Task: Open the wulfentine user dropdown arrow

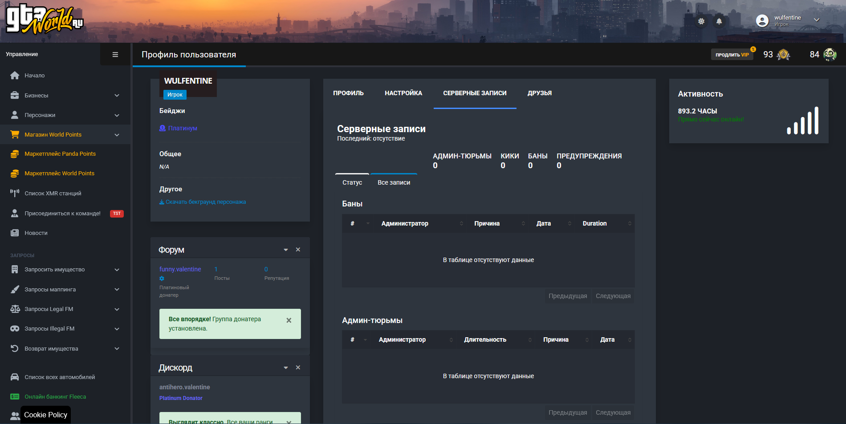Action: (817, 20)
